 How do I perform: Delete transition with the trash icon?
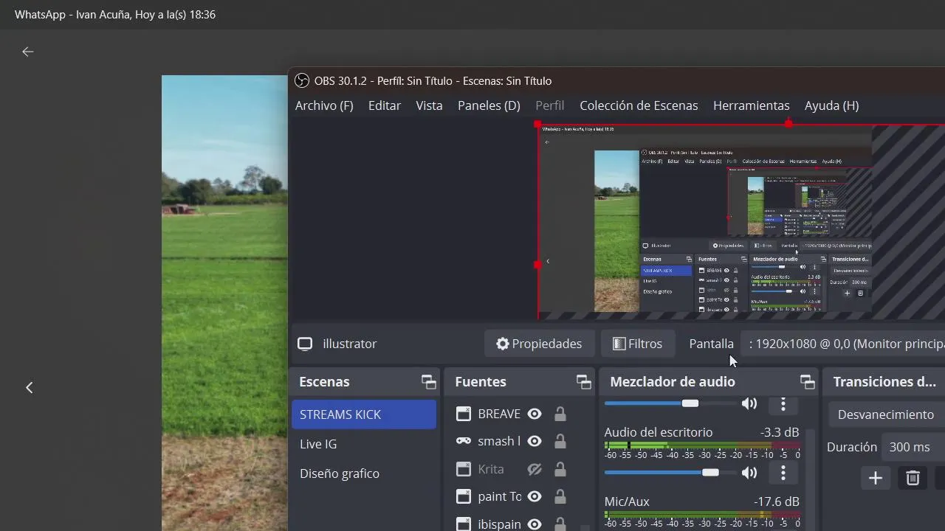coord(913,478)
